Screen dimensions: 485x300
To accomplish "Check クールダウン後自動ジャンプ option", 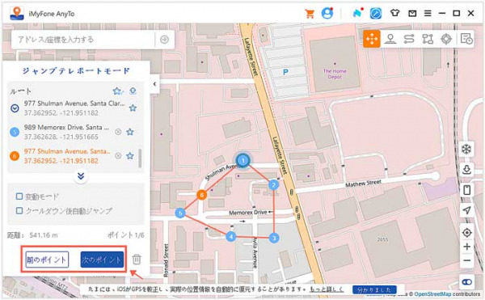I will [19, 210].
